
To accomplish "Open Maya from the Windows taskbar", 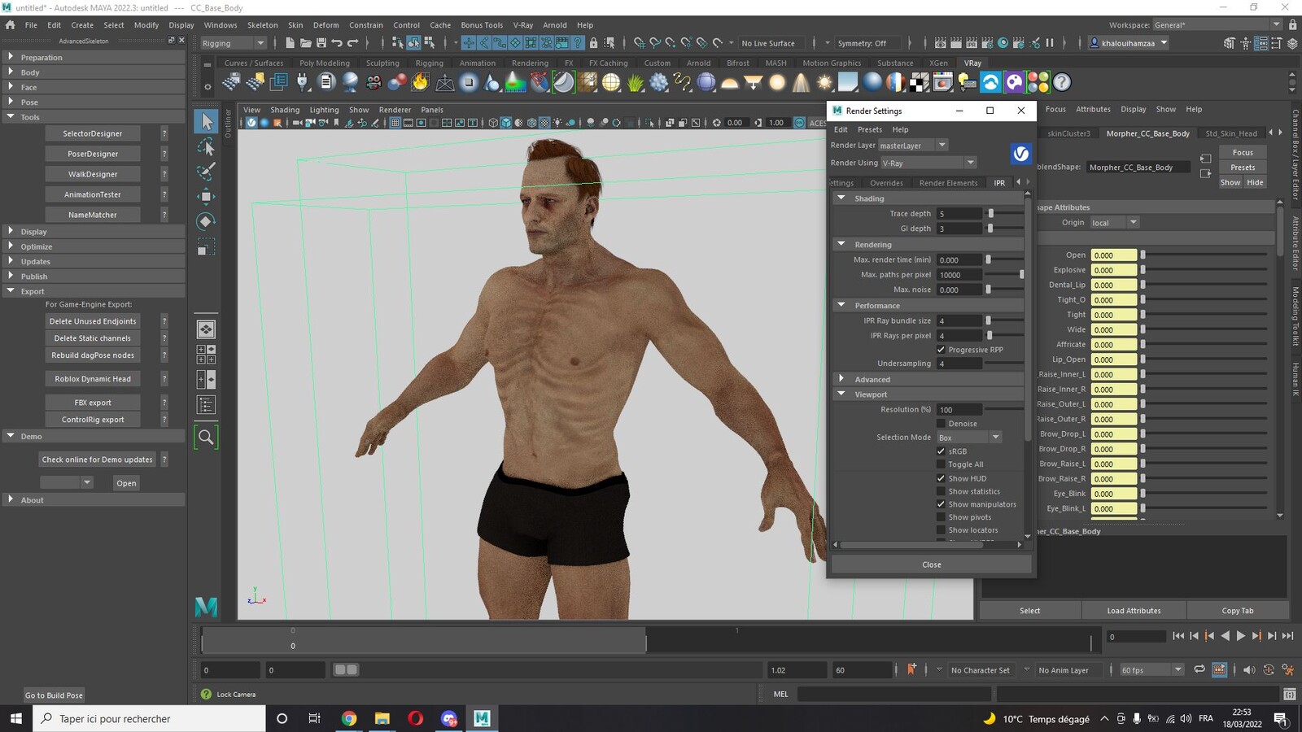I will [x=482, y=718].
